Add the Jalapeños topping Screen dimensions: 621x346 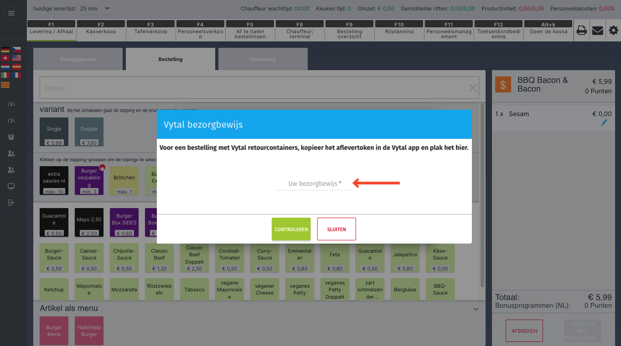click(405, 258)
